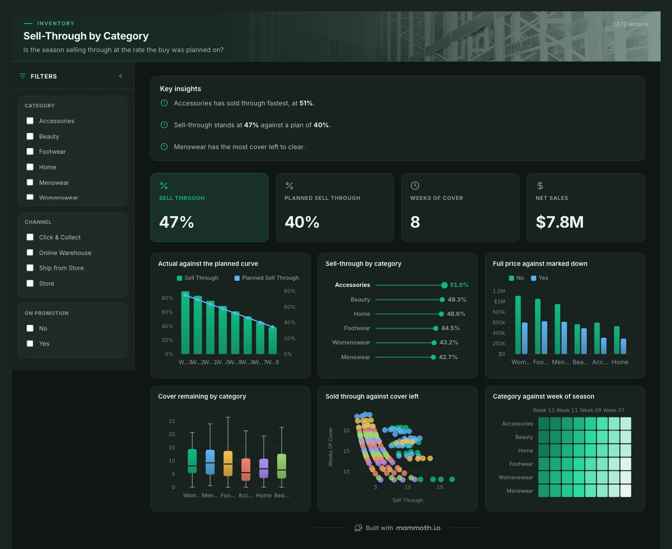Image resolution: width=672 pixels, height=549 pixels.
Task: Click the Filters funnel icon
Action: click(x=23, y=76)
